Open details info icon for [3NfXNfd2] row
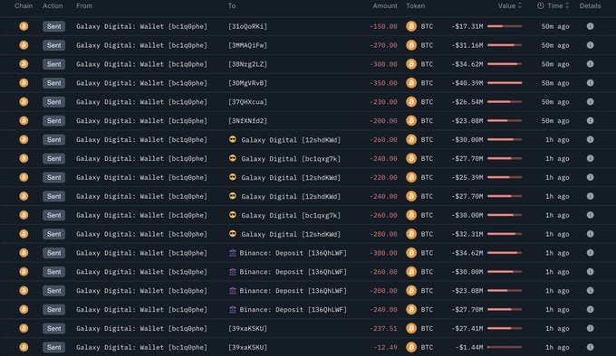The height and width of the screenshot is (356, 616). [x=590, y=121]
